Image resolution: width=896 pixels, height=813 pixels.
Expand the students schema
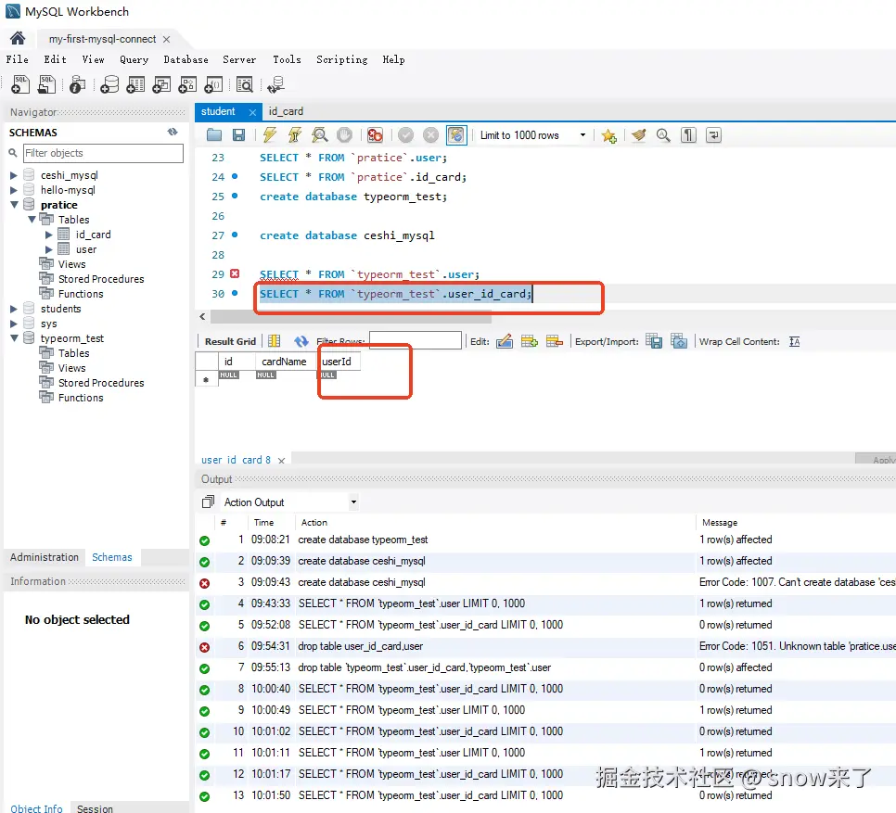14,309
